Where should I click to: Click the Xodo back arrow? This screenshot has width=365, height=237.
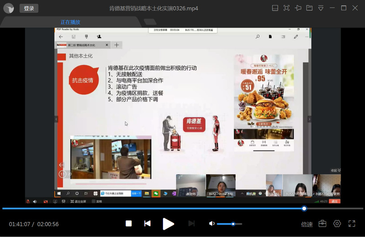(x=61, y=37)
